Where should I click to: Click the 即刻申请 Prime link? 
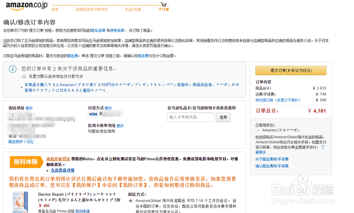point(82,211)
